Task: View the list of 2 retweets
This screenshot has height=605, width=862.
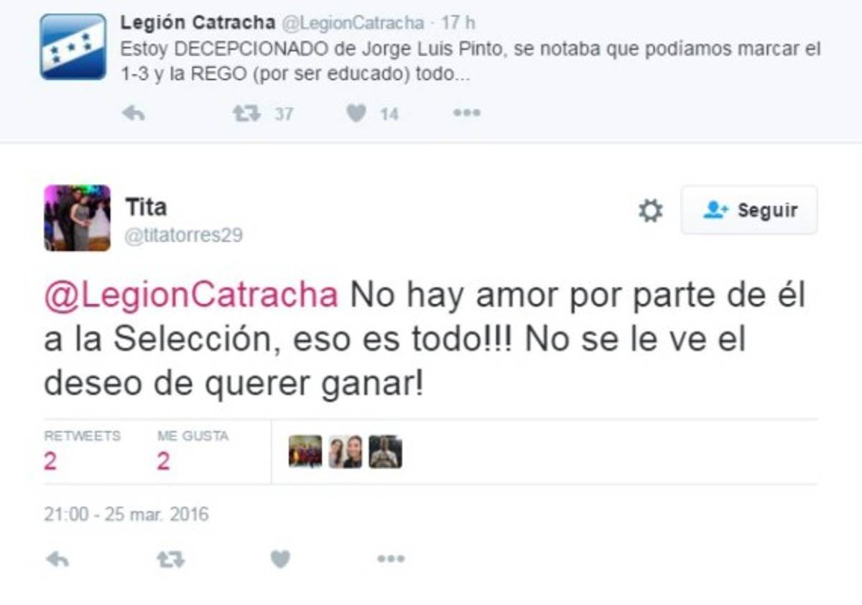Action: click(x=82, y=451)
